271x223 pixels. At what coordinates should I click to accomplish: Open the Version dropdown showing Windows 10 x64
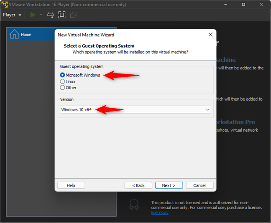click(x=135, y=109)
